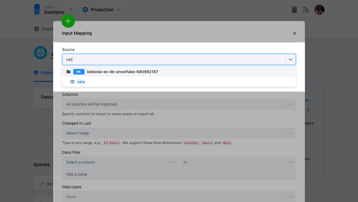Click the Snowflake component icon
Screen dimensions: 358x202
(x=41, y=52)
